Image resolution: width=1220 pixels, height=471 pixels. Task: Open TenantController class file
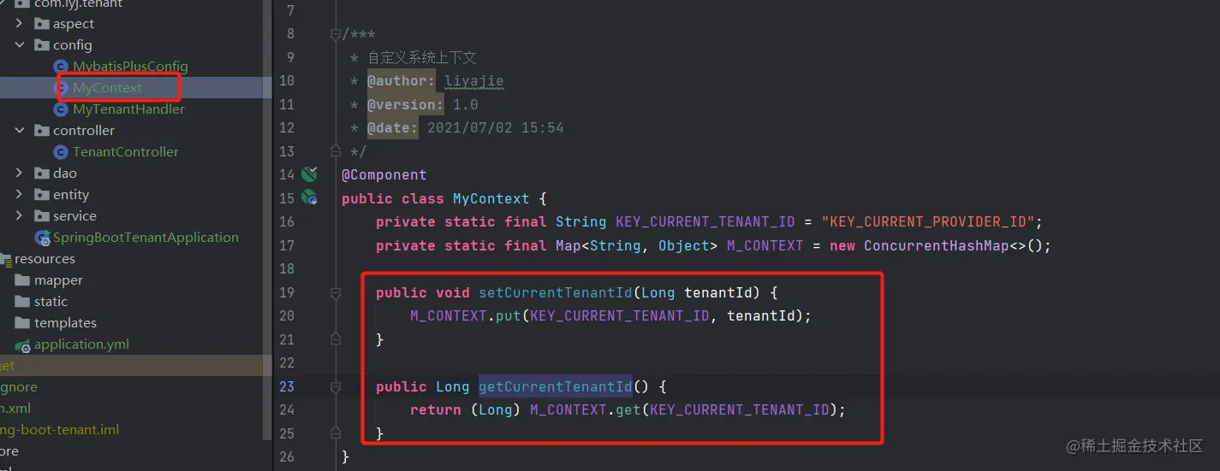click(126, 152)
